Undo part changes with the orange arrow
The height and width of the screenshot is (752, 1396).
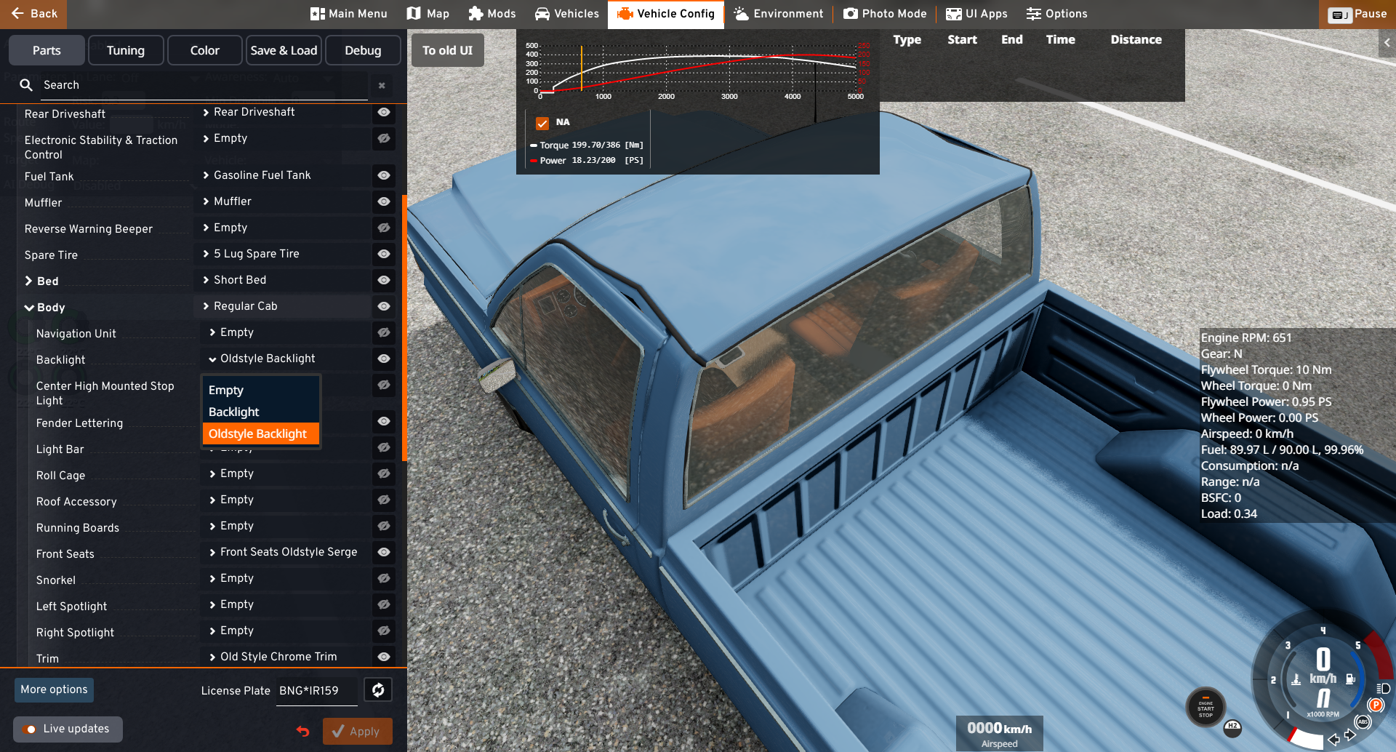point(303,731)
